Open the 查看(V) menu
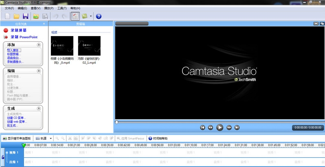Viewport: 325px width, 167px height. coord(36,8)
